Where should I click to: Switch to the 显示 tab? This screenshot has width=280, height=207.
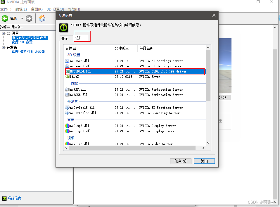[x=65, y=38]
